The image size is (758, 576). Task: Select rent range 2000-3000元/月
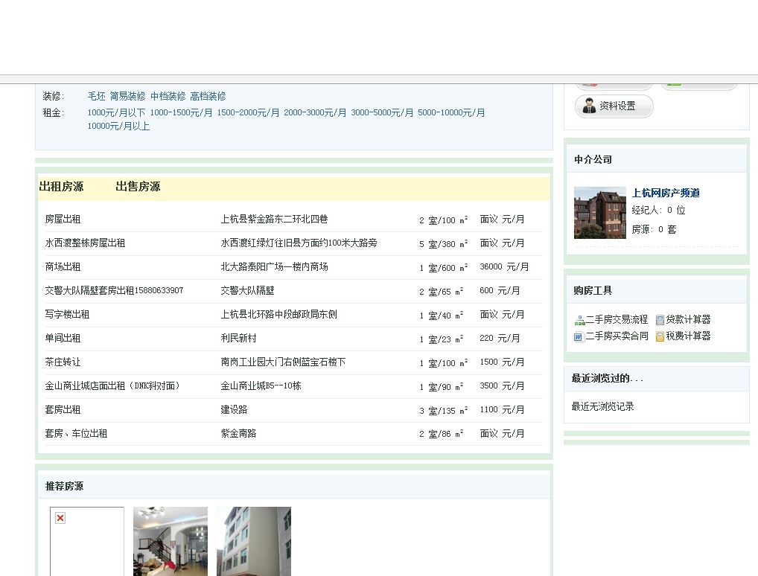[315, 112]
